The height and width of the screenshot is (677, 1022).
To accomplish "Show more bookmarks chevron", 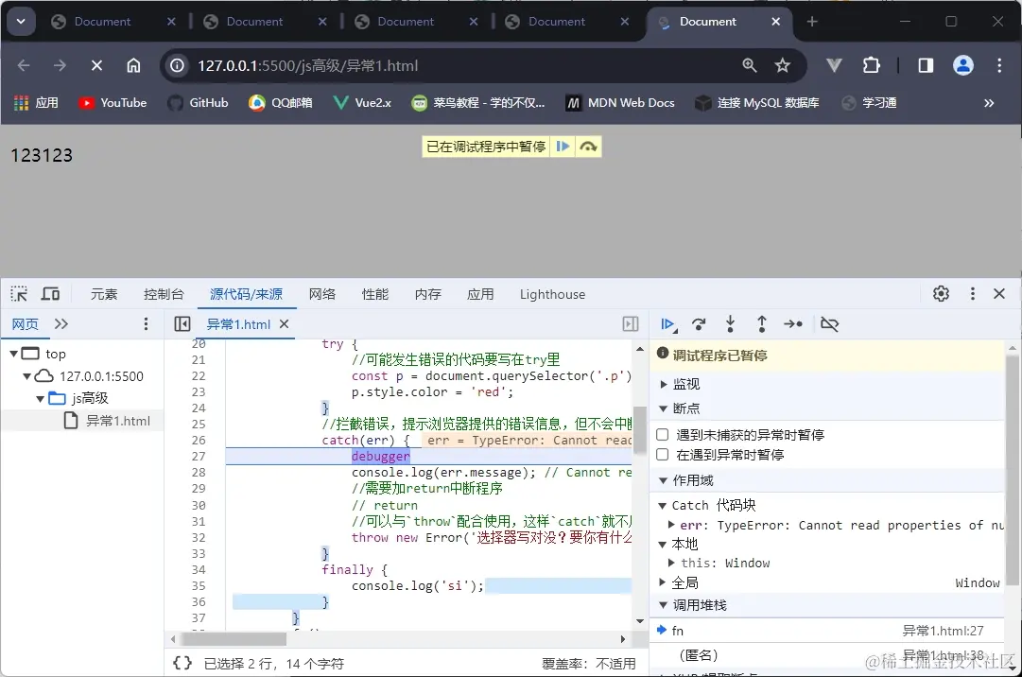I will point(989,103).
